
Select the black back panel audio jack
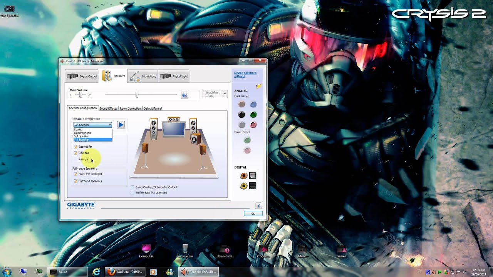point(241,115)
